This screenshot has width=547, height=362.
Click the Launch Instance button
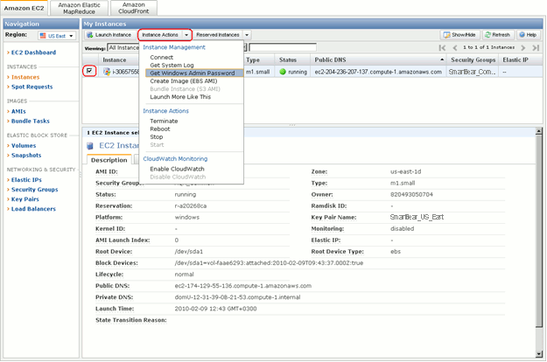[x=109, y=35]
